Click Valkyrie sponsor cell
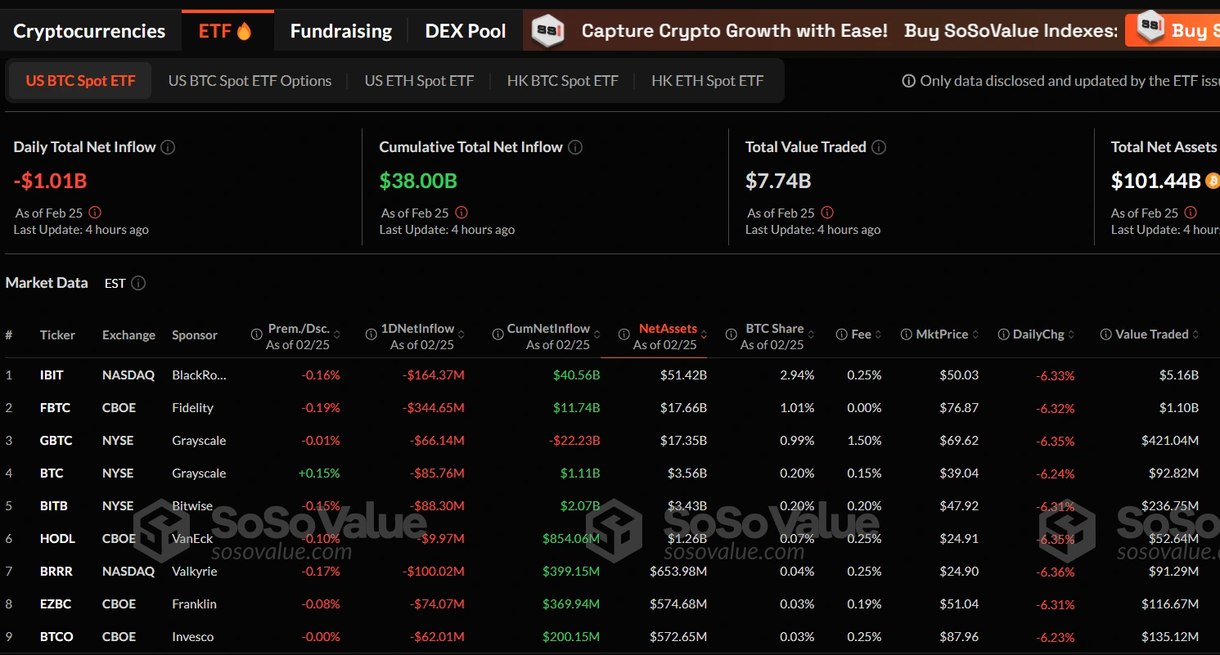The width and height of the screenshot is (1220, 655). pyautogui.click(x=195, y=572)
